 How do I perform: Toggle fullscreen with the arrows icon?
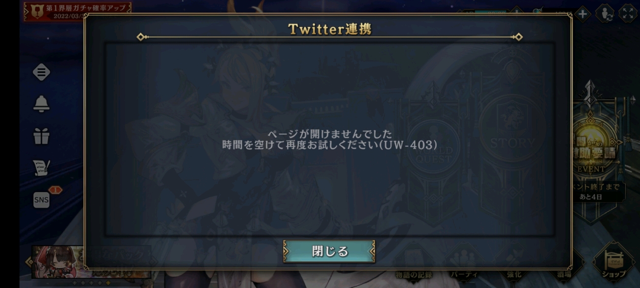(x=628, y=14)
